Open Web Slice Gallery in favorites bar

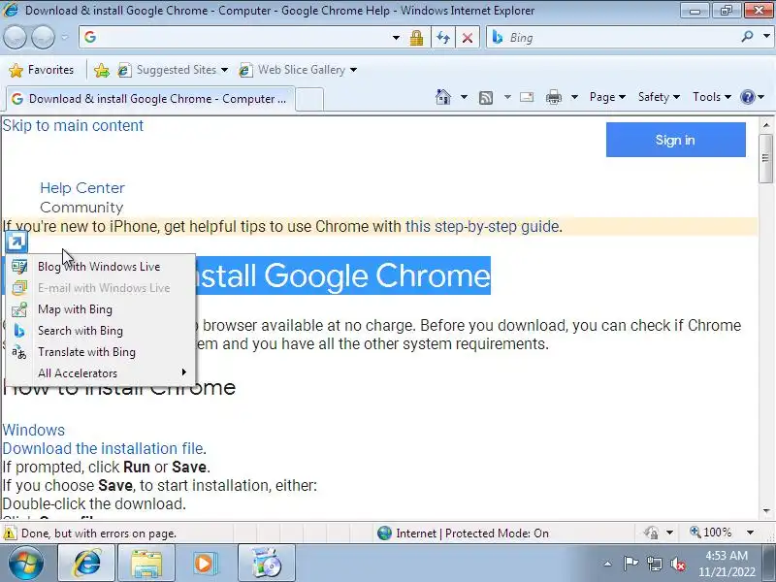coord(298,70)
